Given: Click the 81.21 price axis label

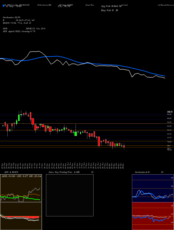Looking at the screenshot, I should [169, 134].
